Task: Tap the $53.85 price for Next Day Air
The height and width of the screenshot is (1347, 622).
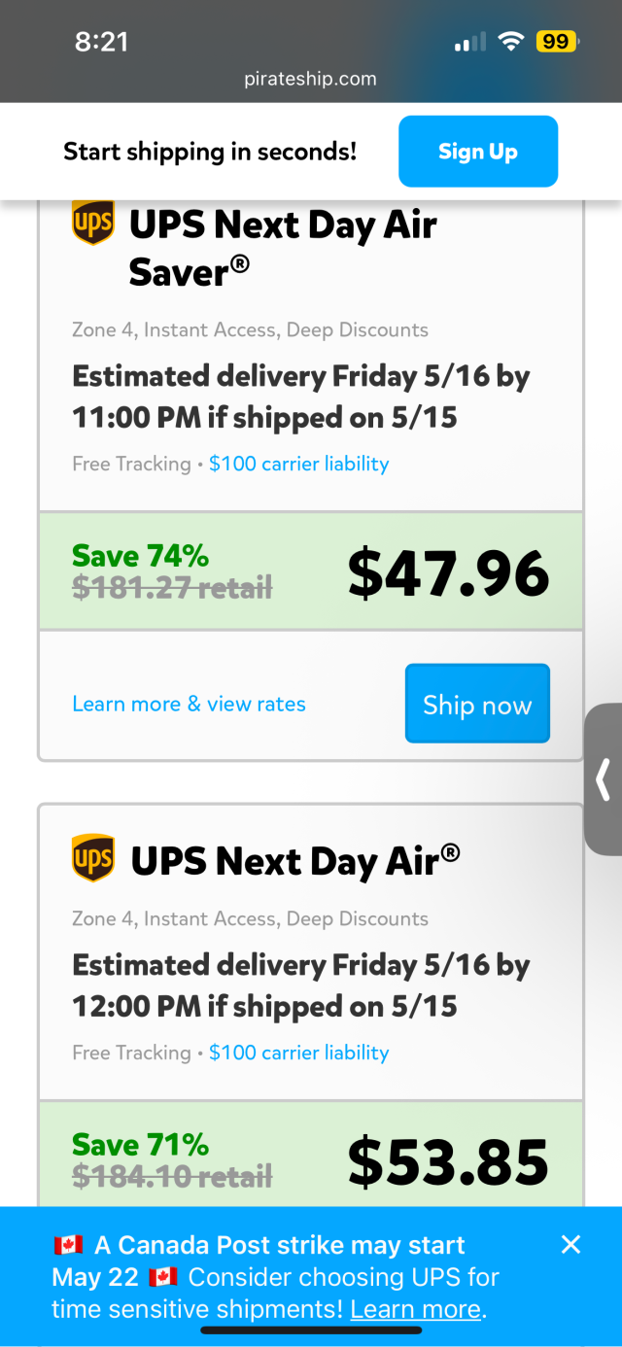Action: 448,1161
